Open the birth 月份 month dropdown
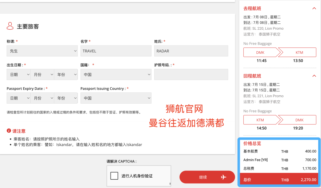Viewport: 321px width, 188px height. pos(42,74)
